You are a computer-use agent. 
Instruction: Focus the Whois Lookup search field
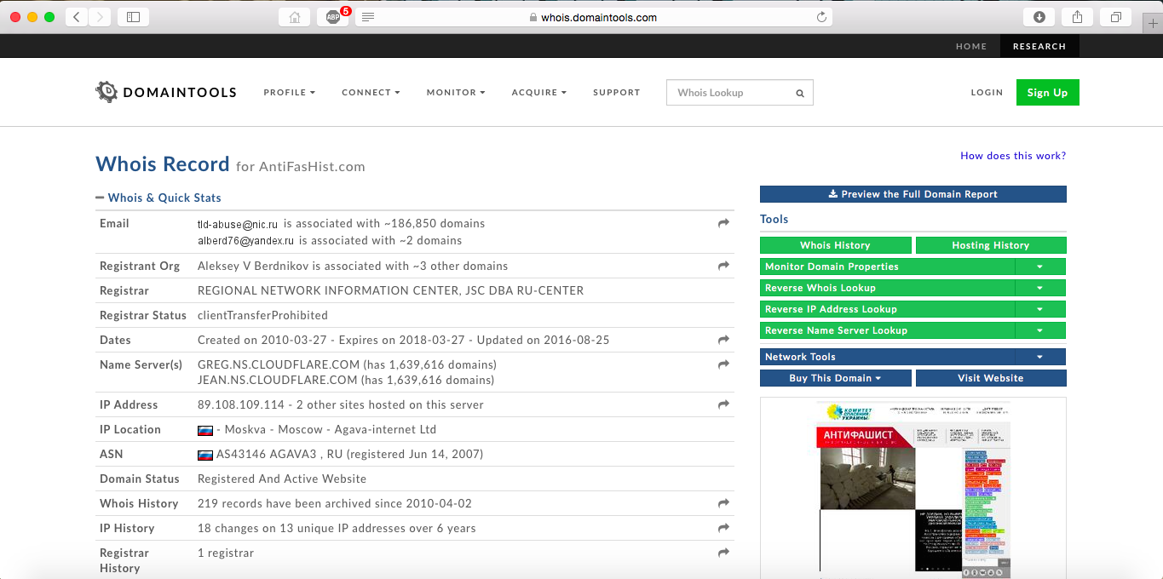(x=740, y=93)
